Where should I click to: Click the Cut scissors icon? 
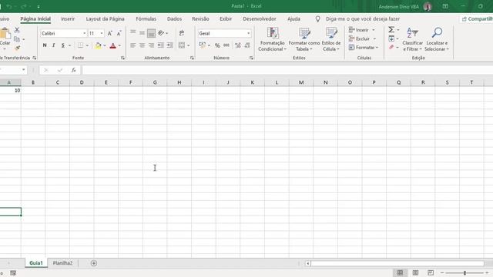[x=17, y=30]
